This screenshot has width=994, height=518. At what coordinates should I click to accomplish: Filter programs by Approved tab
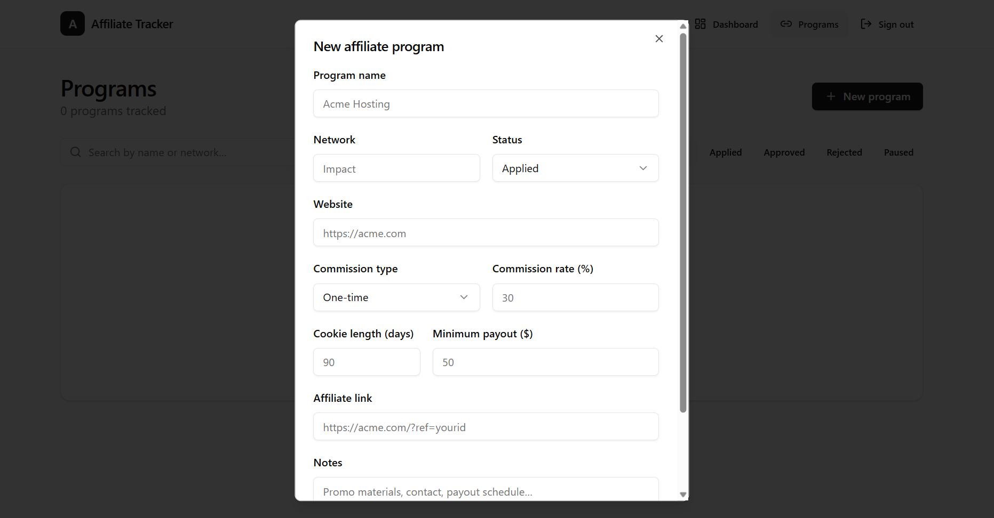pyautogui.click(x=784, y=152)
